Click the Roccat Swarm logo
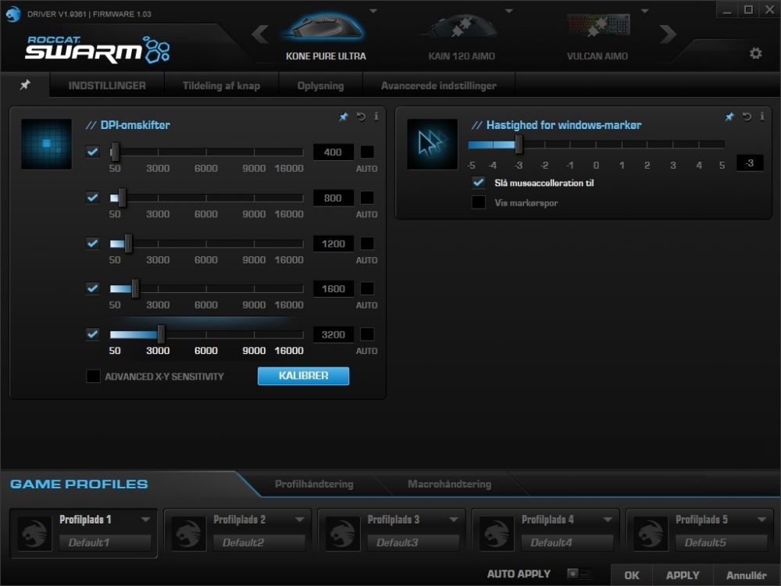 98,49
